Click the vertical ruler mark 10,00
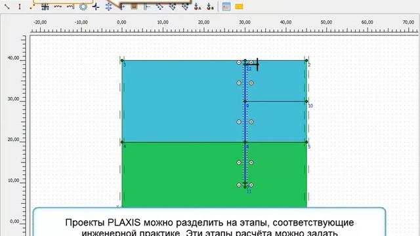Image resolution: width=420 pixels, height=236 pixels. (13, 181)
